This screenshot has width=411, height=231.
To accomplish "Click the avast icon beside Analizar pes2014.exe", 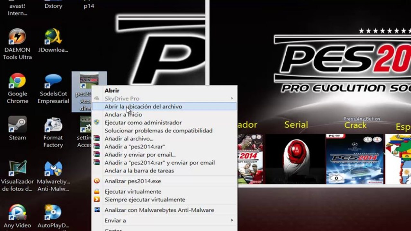I will coord(97,181).
